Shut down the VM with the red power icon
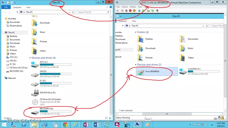The width and height of the screenshot is (228, 128). tap(130, 11)
